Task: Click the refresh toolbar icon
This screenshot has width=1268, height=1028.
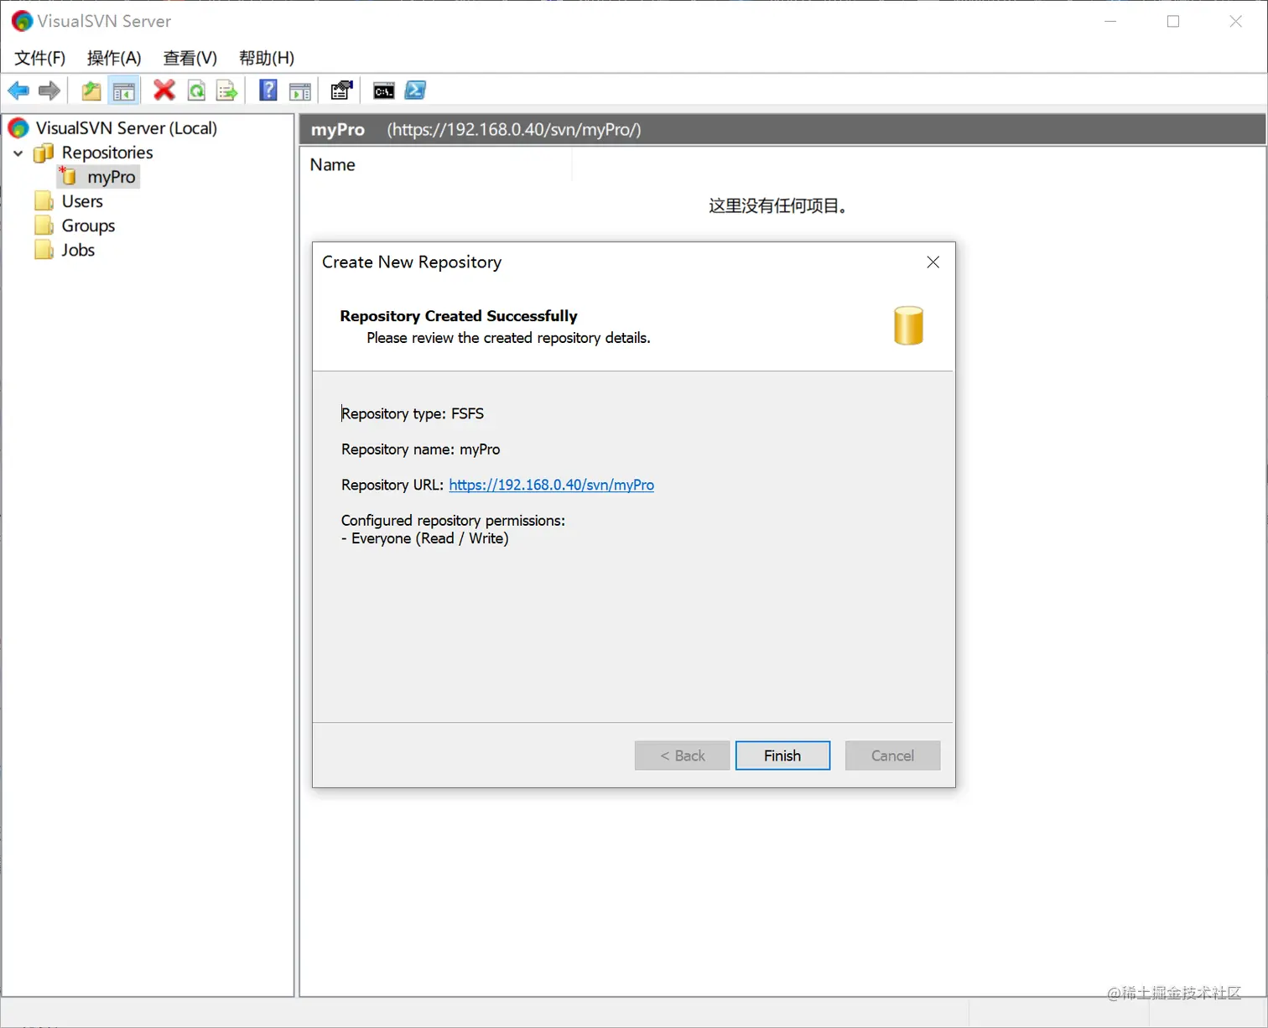Action: 197,91
